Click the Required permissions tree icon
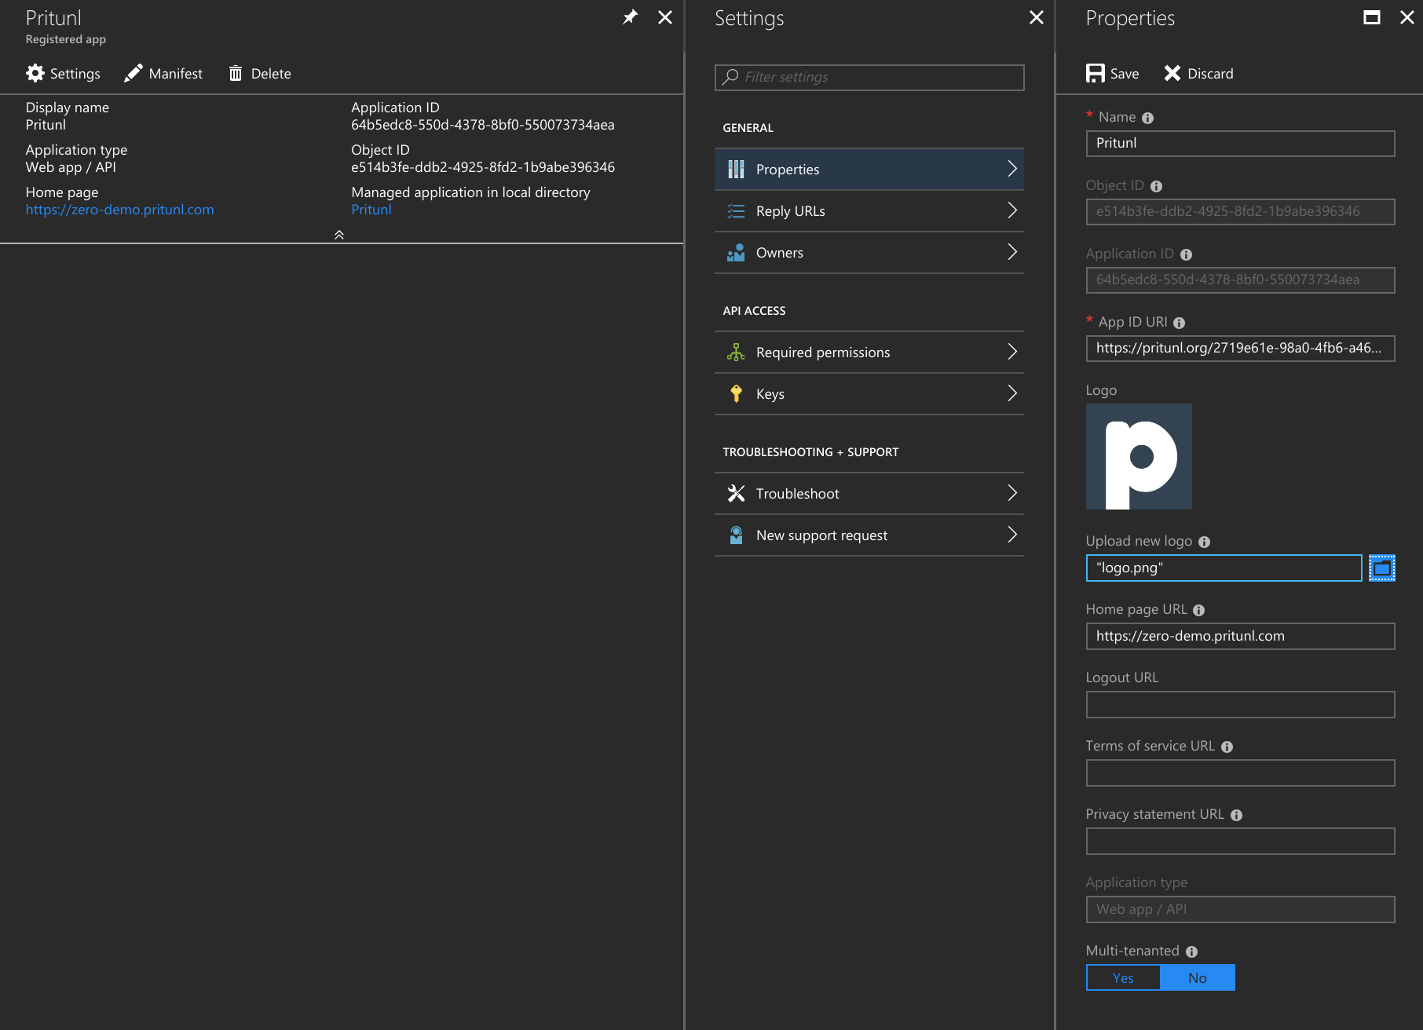Screen dimensions: 1423x1030 pyautogui.click(x=736, y=352)
